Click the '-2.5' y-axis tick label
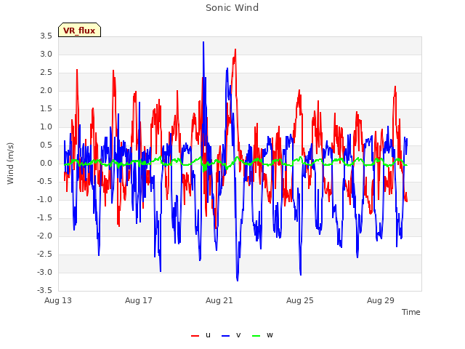Image resolution: width=465 pixels, height=349 pixels. click(45, 254)
